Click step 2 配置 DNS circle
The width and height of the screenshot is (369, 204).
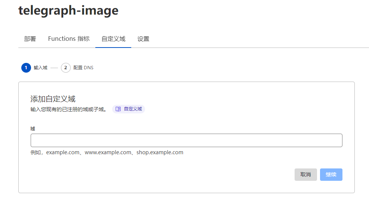(x=66, y=68)
